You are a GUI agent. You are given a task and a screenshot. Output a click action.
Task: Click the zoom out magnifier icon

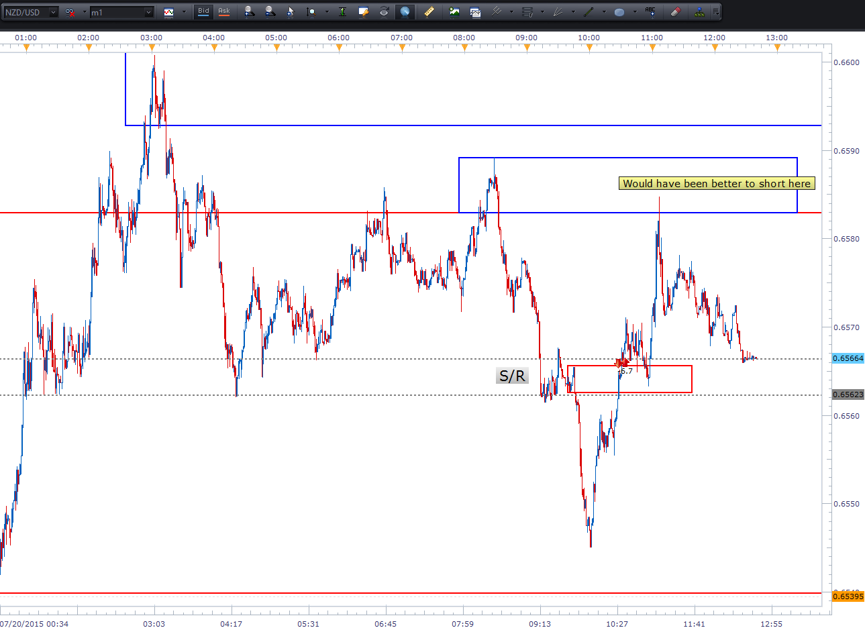(269, 11)
